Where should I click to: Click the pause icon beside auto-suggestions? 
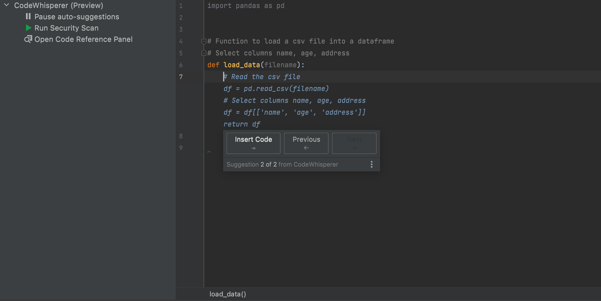(28, 17)
